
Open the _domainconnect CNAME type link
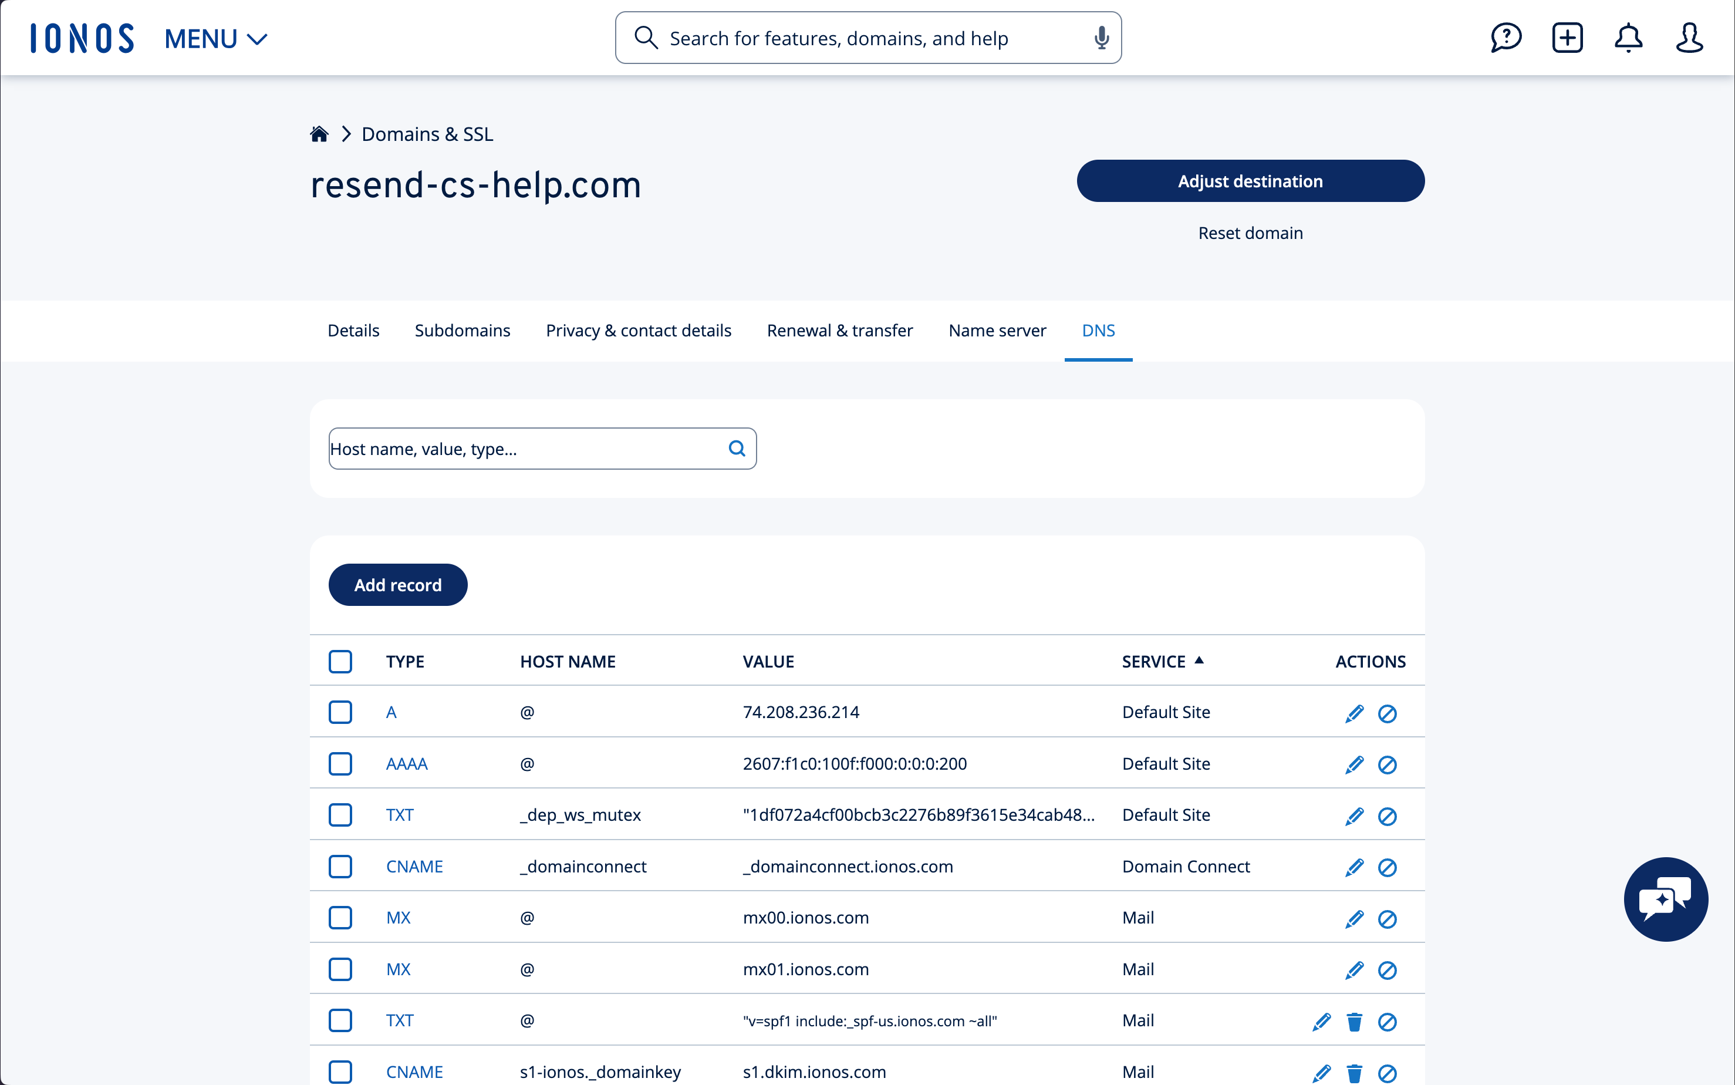coord(414,866)
